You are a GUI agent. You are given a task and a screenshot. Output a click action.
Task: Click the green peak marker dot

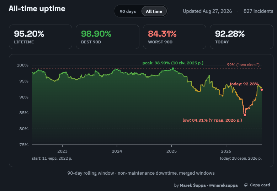tap(173, 69)
